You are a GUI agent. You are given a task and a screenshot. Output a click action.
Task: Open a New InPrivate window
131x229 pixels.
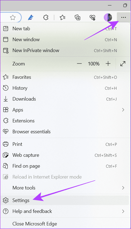(x=65, y=50)
